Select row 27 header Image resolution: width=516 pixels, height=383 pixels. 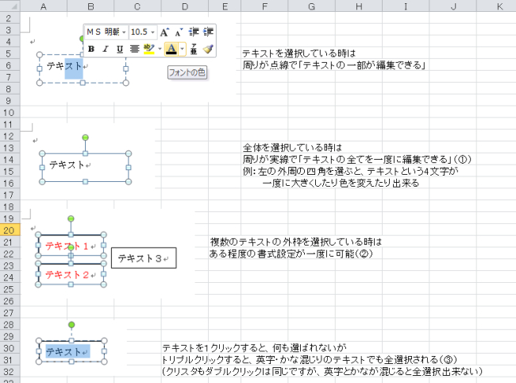[10, 313]
